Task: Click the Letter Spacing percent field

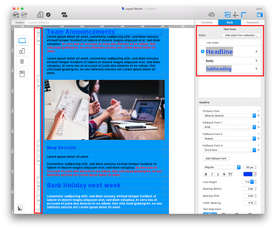Action: click(248, 203)
